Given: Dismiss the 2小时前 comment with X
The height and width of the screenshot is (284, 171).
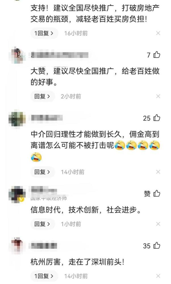Looking at the screenshot, I should point(158,96).
